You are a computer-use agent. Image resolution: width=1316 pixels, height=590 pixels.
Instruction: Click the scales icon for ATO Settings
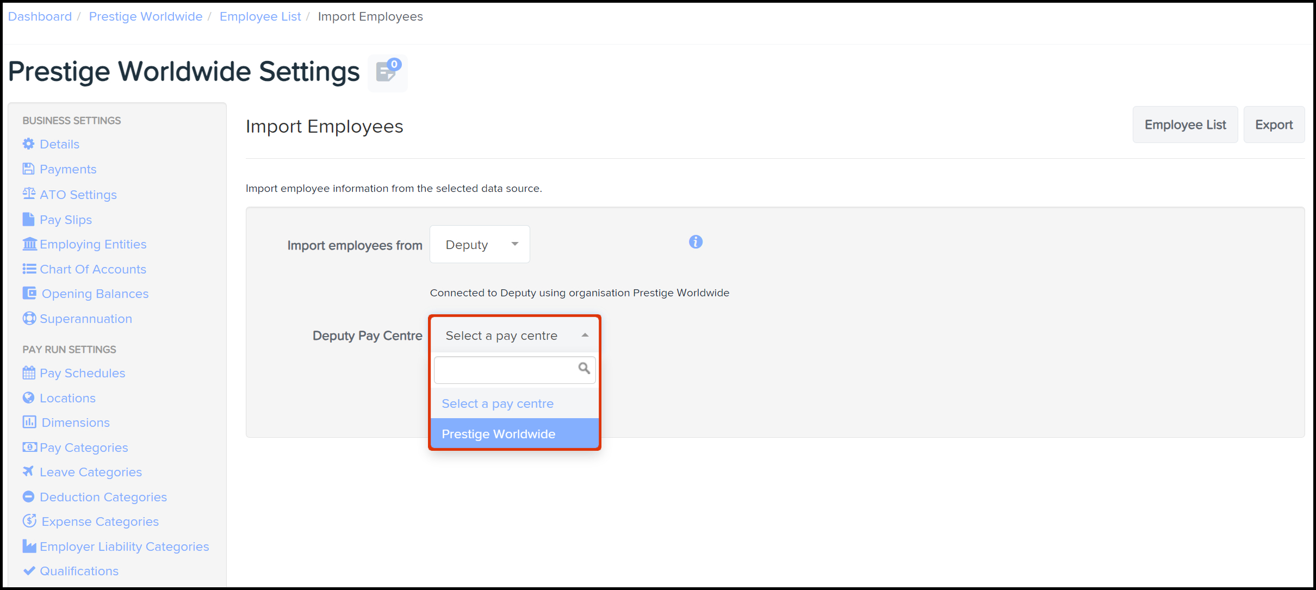point(29,194)
